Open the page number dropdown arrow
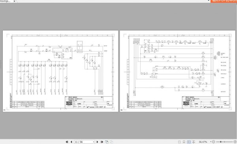The height and width of the screenshot is (144, 237). pyautogui.click(x=94, y=142)
